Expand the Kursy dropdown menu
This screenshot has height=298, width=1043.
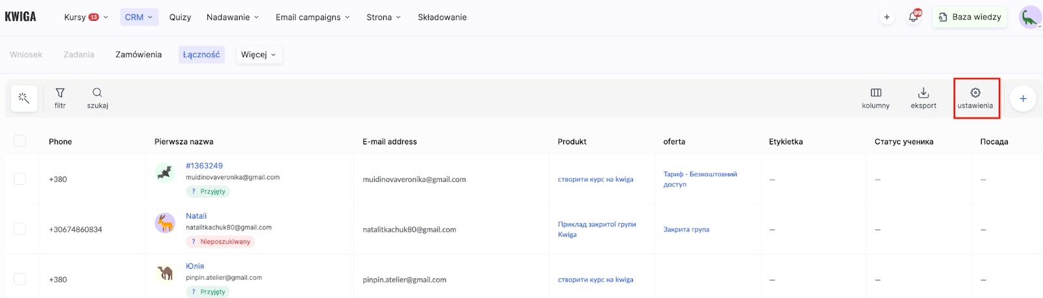point(86,17)
